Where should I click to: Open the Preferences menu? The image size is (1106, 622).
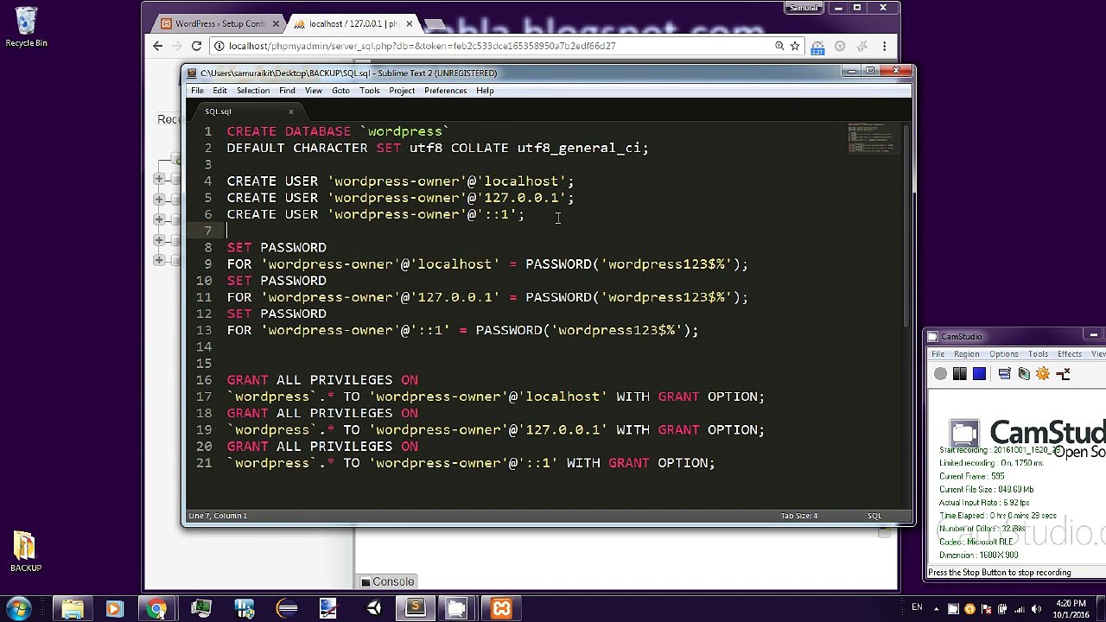pyautogui.click(x=446, y=91)
